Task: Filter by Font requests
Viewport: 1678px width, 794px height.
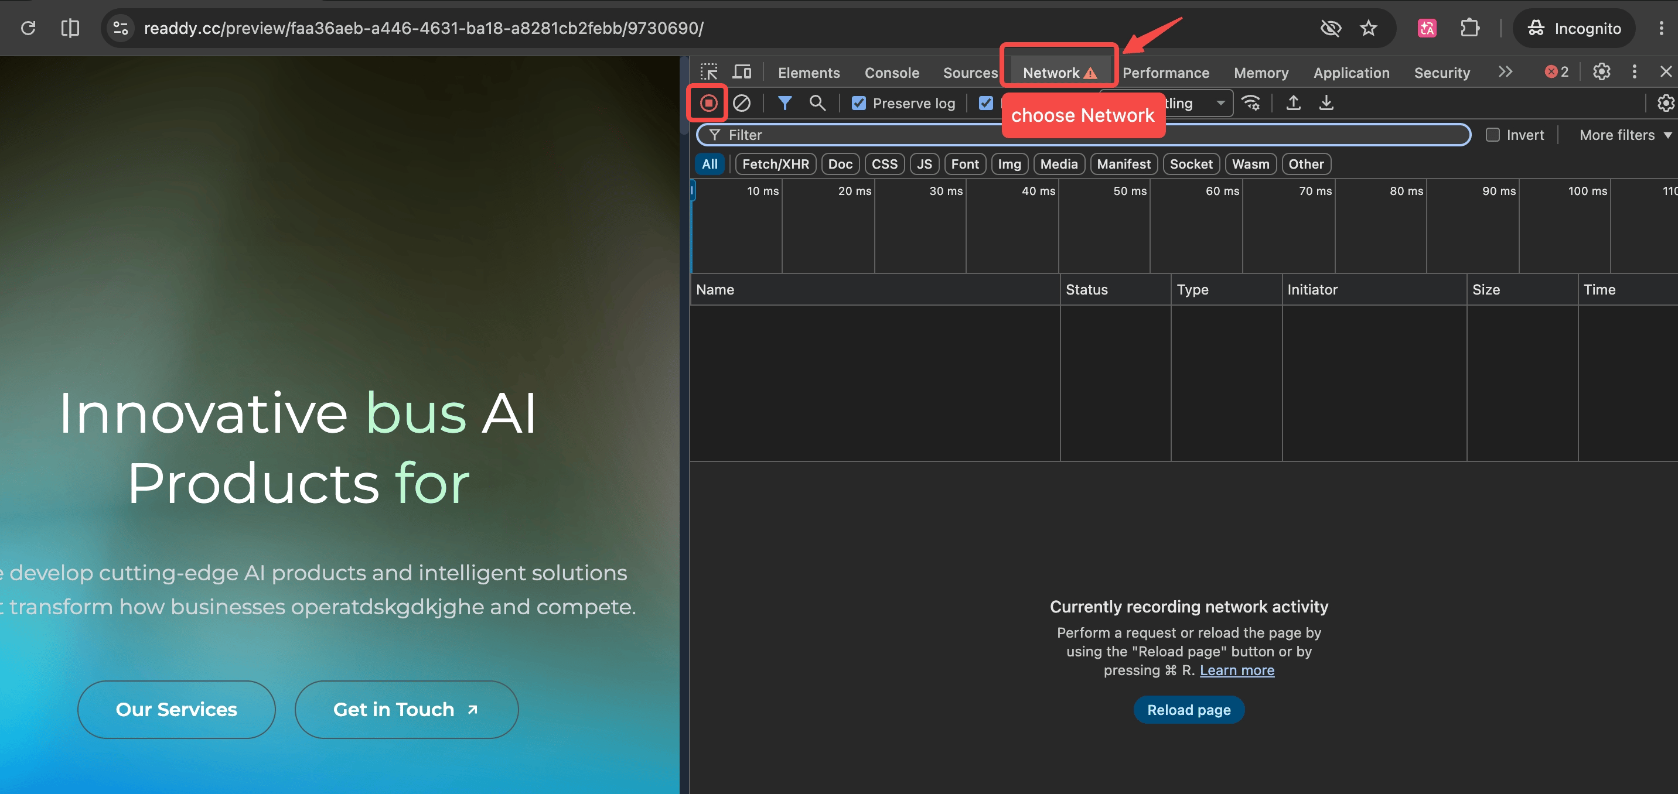Action: point(965,164)
